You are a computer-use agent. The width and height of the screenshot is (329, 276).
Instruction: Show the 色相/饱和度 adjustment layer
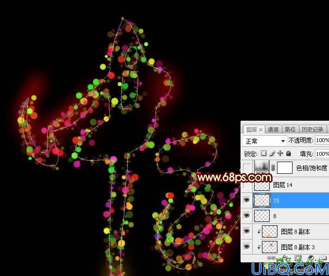coord(246,167)
